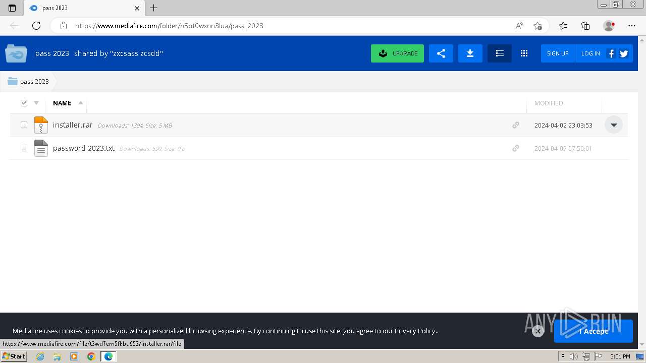Open a new browser tab
The height and width of the screenshot is (363, 646).
coord(154,8)
